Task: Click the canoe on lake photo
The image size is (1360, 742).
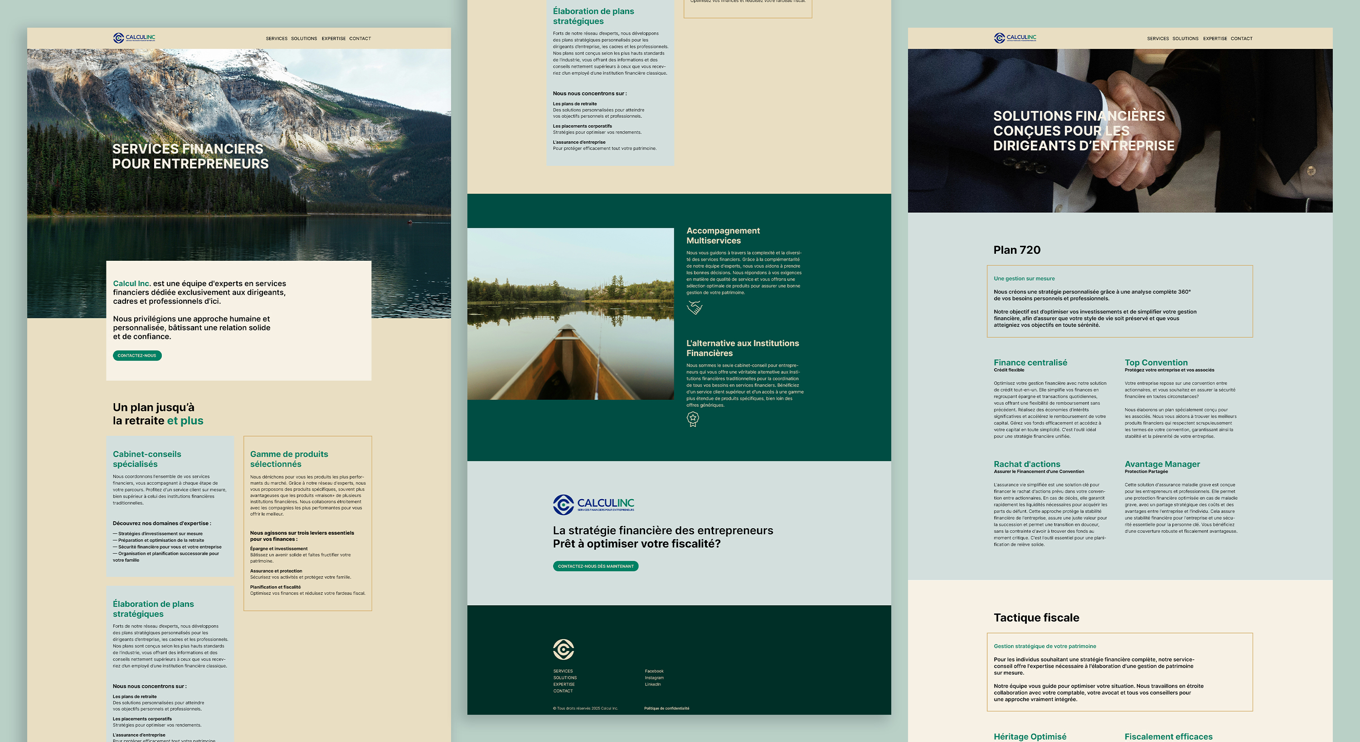Action: click(x=570, y=314)
